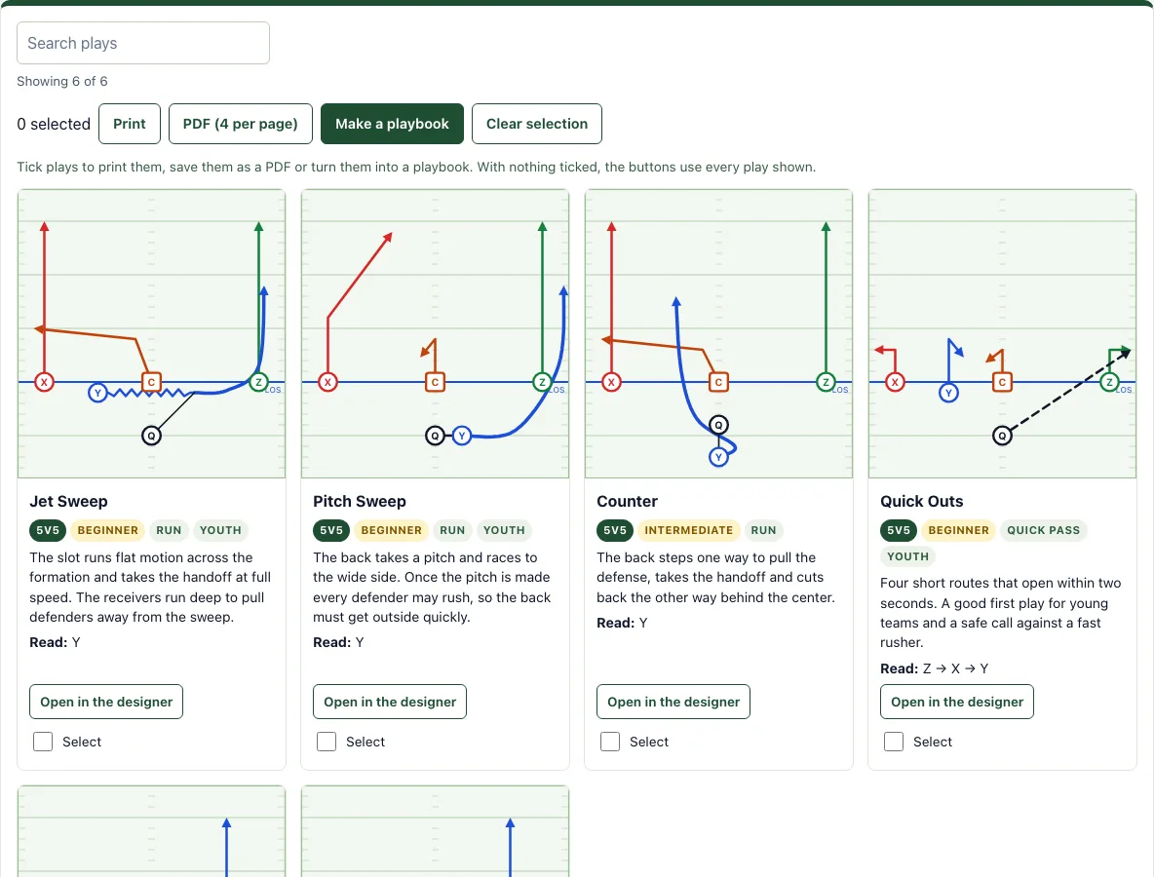This screenshot has height=877, width=1154.
Task: Click Make a playbook button
Action: [392, 124]
